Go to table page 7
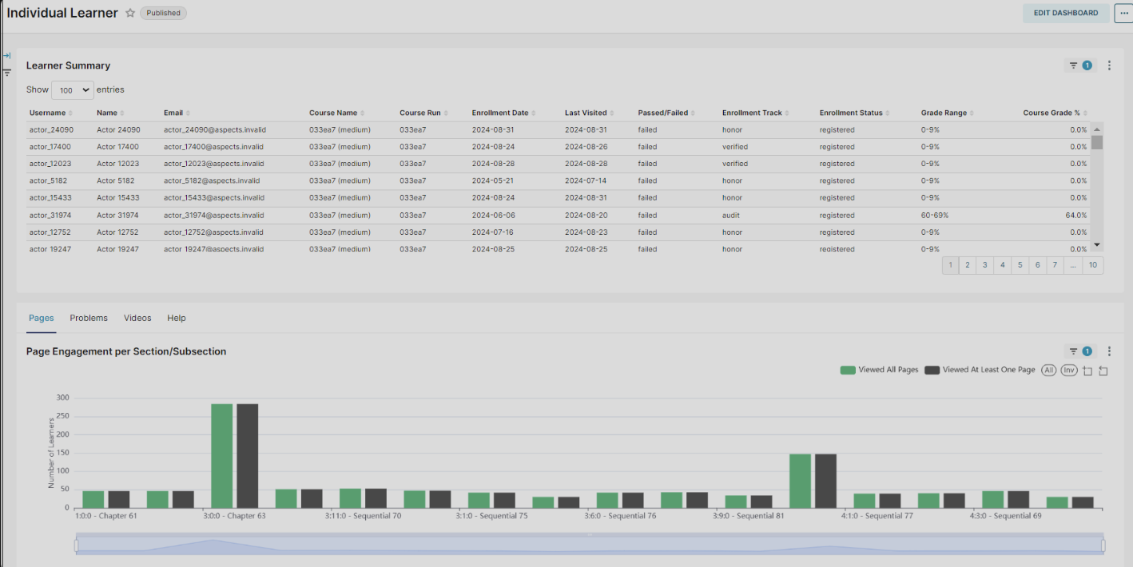This screenshot has width=1133, height=567. [x=1055, y=265]
